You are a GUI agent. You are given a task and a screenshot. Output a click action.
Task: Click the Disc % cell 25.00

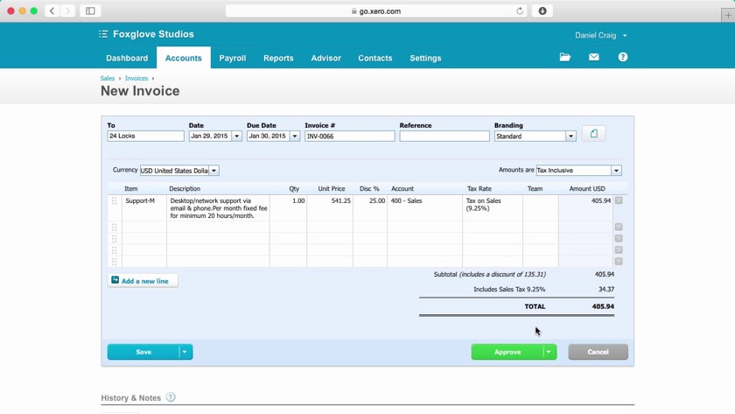click(370, 207)
